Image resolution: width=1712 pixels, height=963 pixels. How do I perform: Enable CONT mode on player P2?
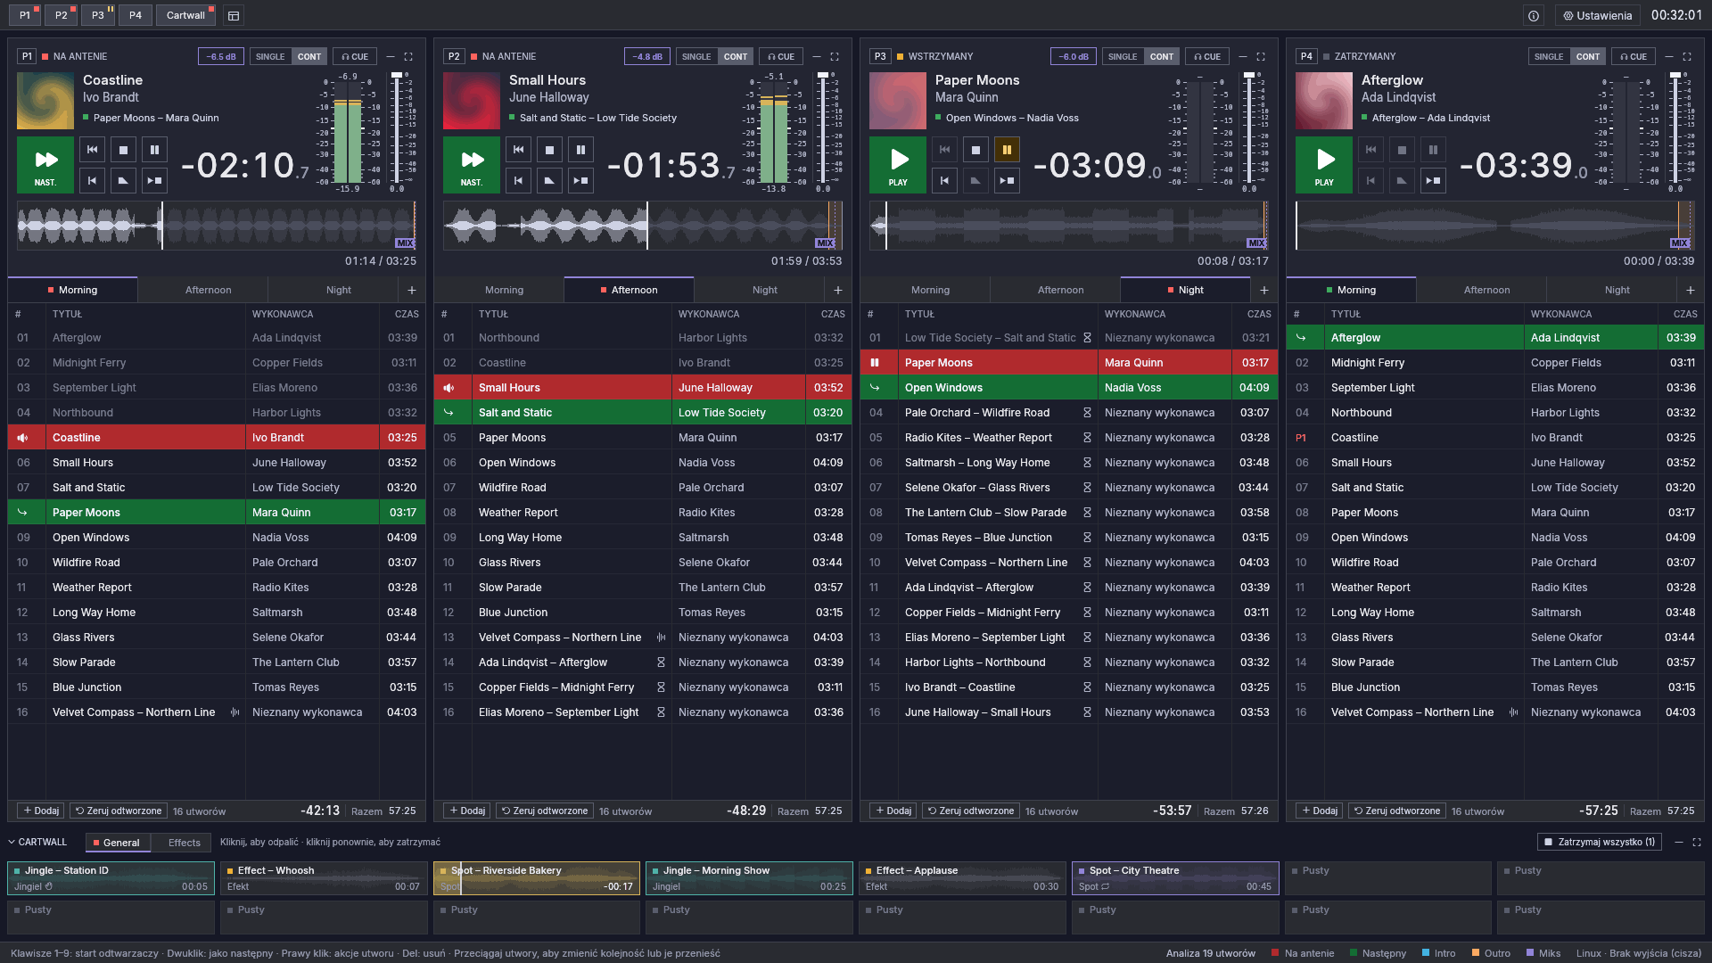point(736,56)
